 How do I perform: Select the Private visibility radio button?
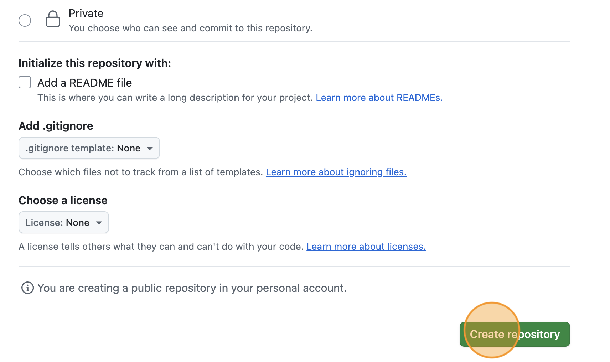[x=25, y=20]
